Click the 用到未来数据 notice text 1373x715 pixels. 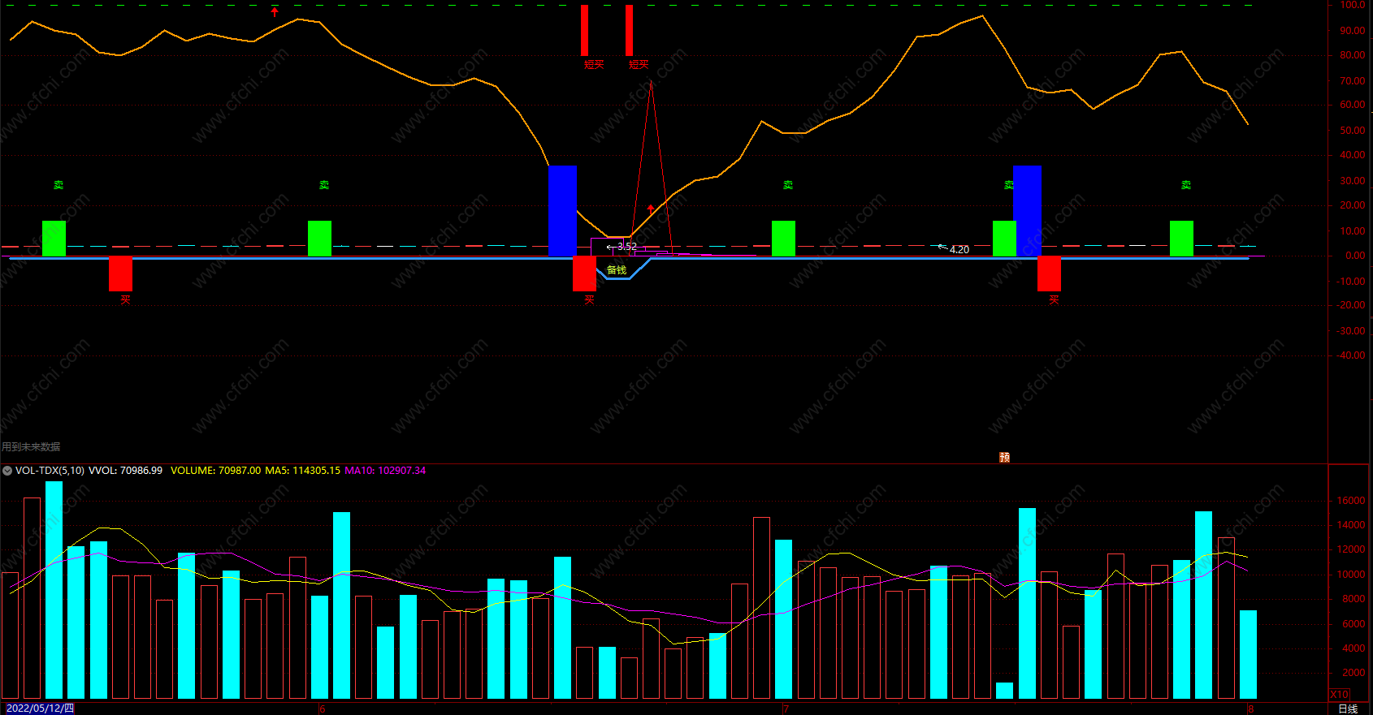coord(31,447)
